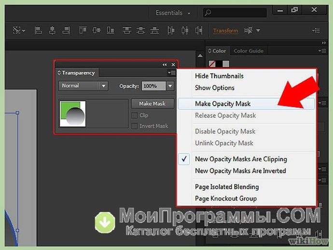Click Vertical Align Top icon
Image resolution: width=333 pixels, height=250 pixels.
(83, 30)
